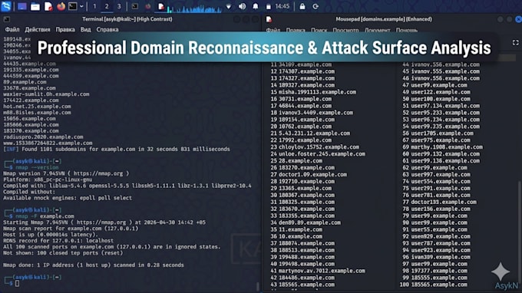The height and width of the screenshot is (293, 522).
Task: Click the terminal prompt cursor line
Action: pyautogui.click(x=17, y=283)
